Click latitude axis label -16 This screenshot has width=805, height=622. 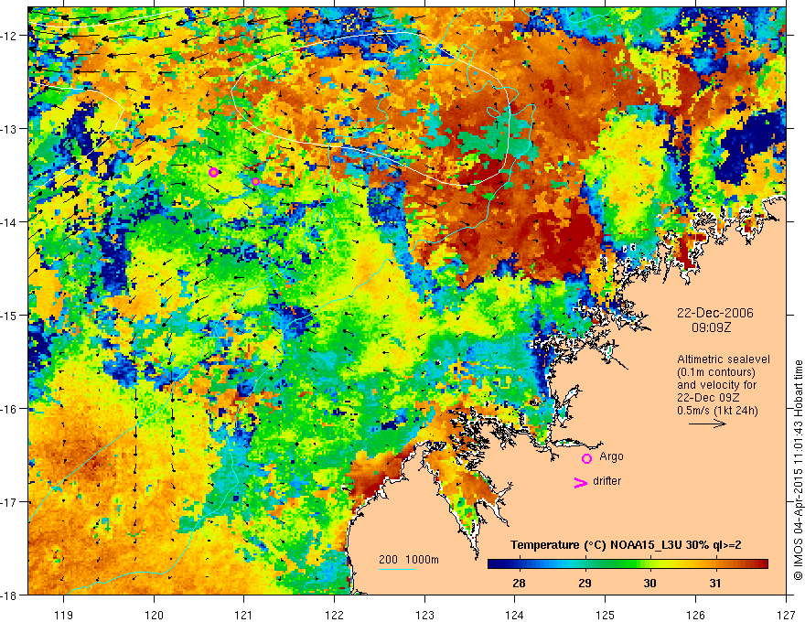10,409
